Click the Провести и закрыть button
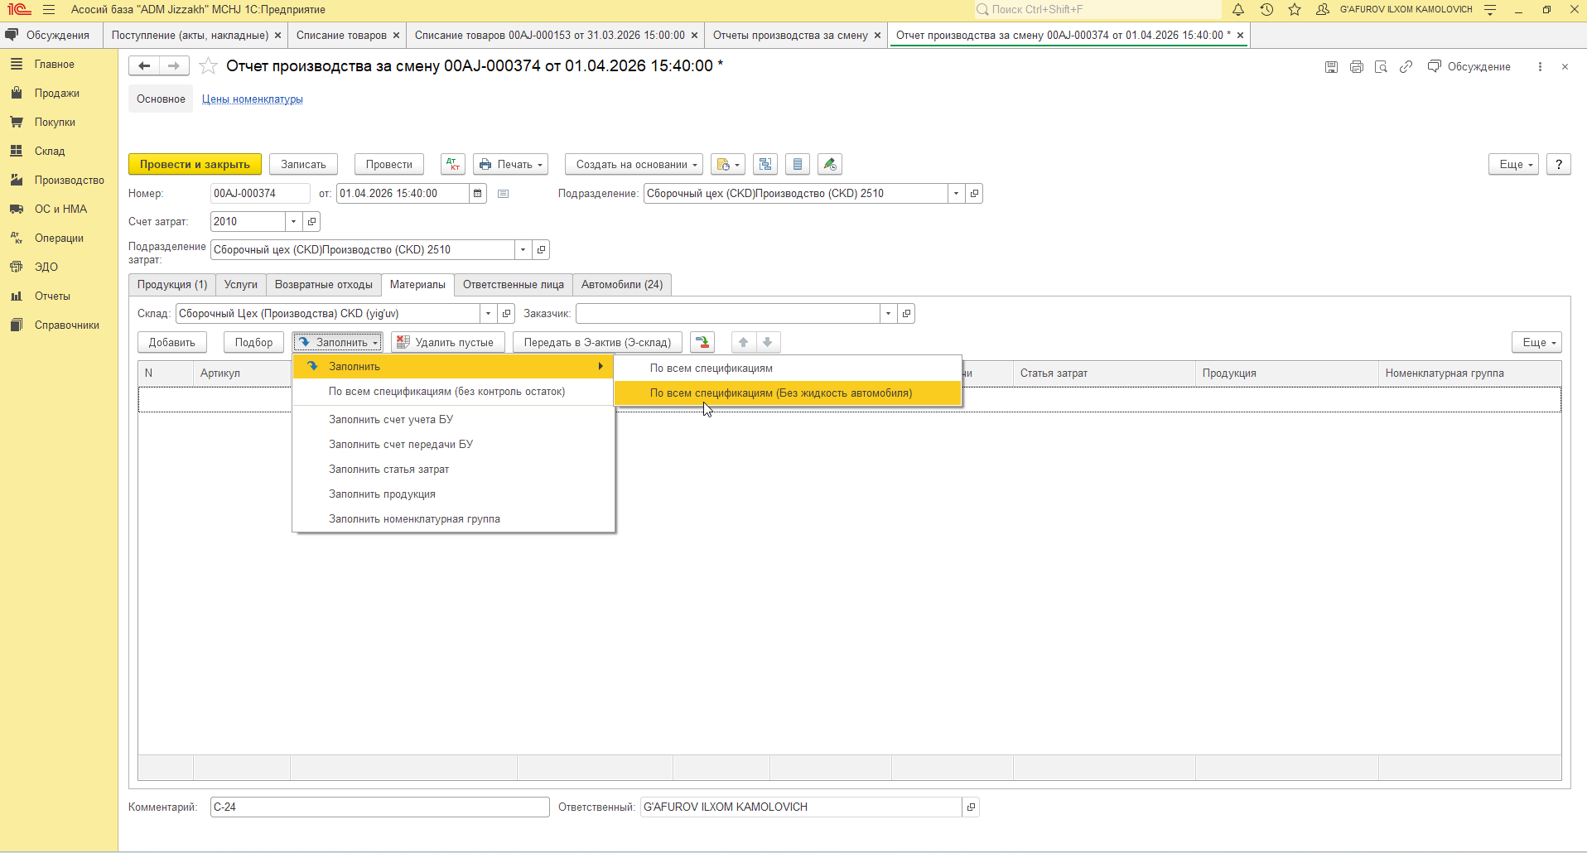This screenshot has height=853, width=1587. [195, 164]
